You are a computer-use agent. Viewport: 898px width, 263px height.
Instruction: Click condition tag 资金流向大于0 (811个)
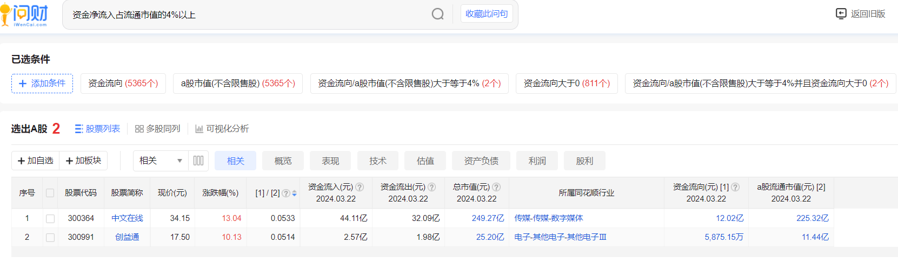point(567,84)
